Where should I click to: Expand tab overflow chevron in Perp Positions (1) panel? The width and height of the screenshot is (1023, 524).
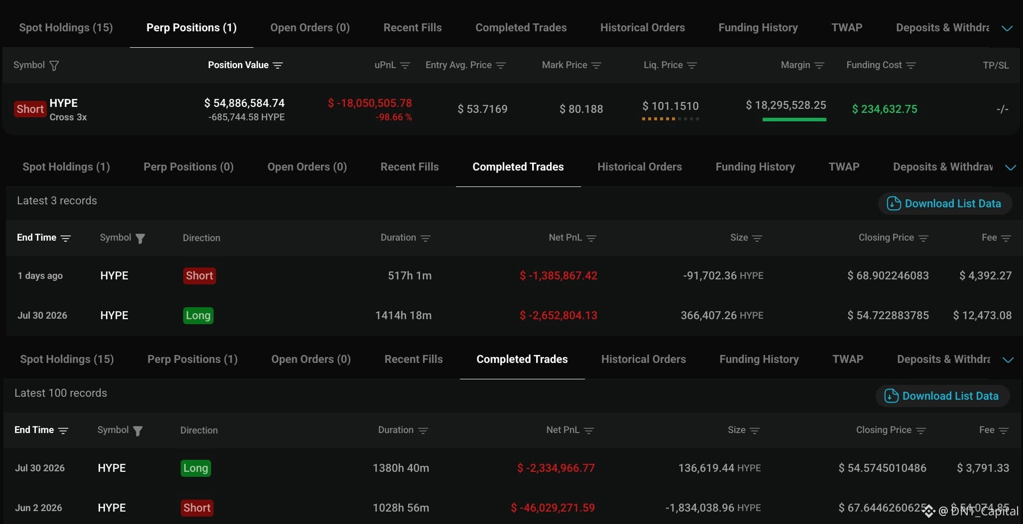tap(1007, 28)
